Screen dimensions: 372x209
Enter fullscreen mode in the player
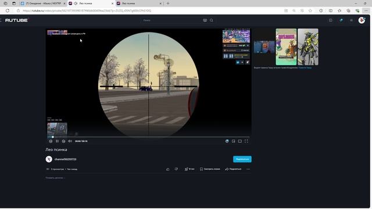point(246,141)
